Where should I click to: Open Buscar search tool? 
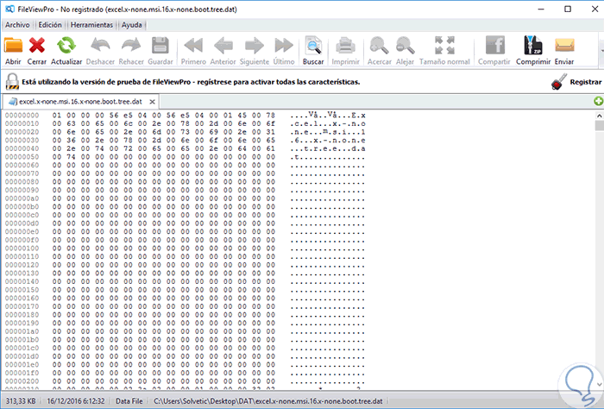pos(313,46)
